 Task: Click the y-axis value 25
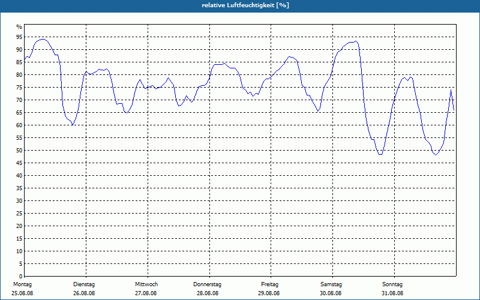(x=19, y=214)
